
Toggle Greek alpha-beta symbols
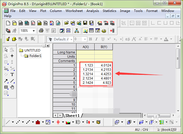128,39
